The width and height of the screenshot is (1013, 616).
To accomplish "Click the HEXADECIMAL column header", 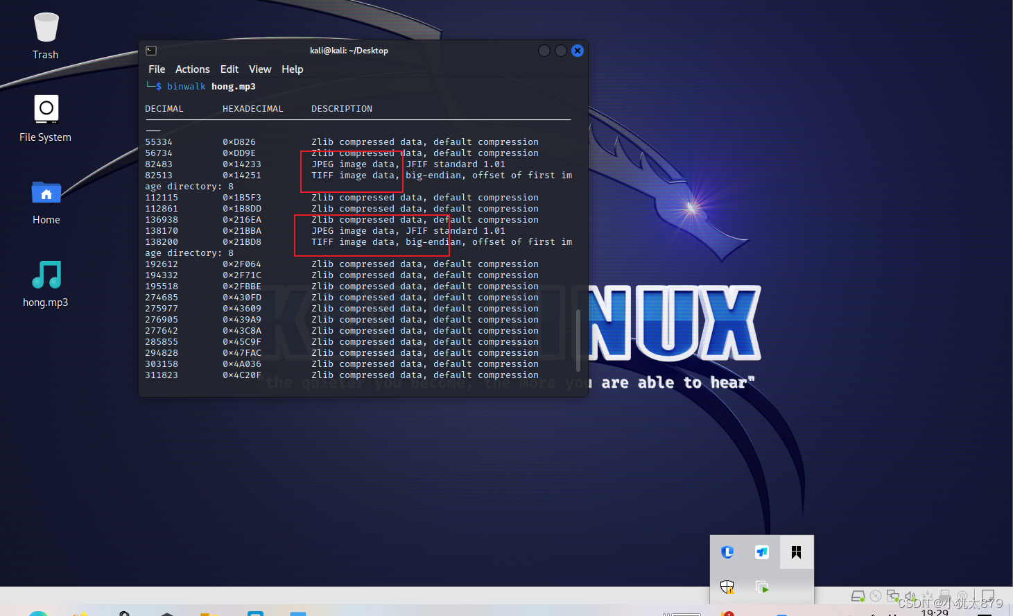I will 253,109.
